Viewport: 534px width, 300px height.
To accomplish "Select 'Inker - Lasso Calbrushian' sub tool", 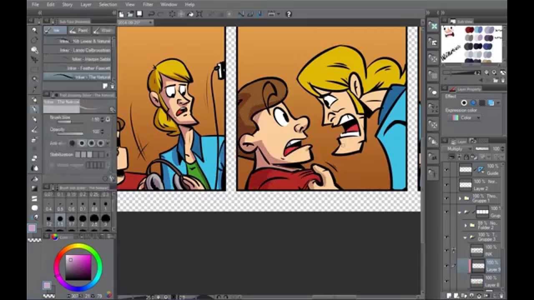I will tap(78, 50).
